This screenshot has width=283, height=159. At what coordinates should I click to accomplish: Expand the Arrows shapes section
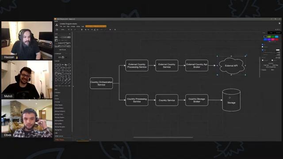(57, 99)
